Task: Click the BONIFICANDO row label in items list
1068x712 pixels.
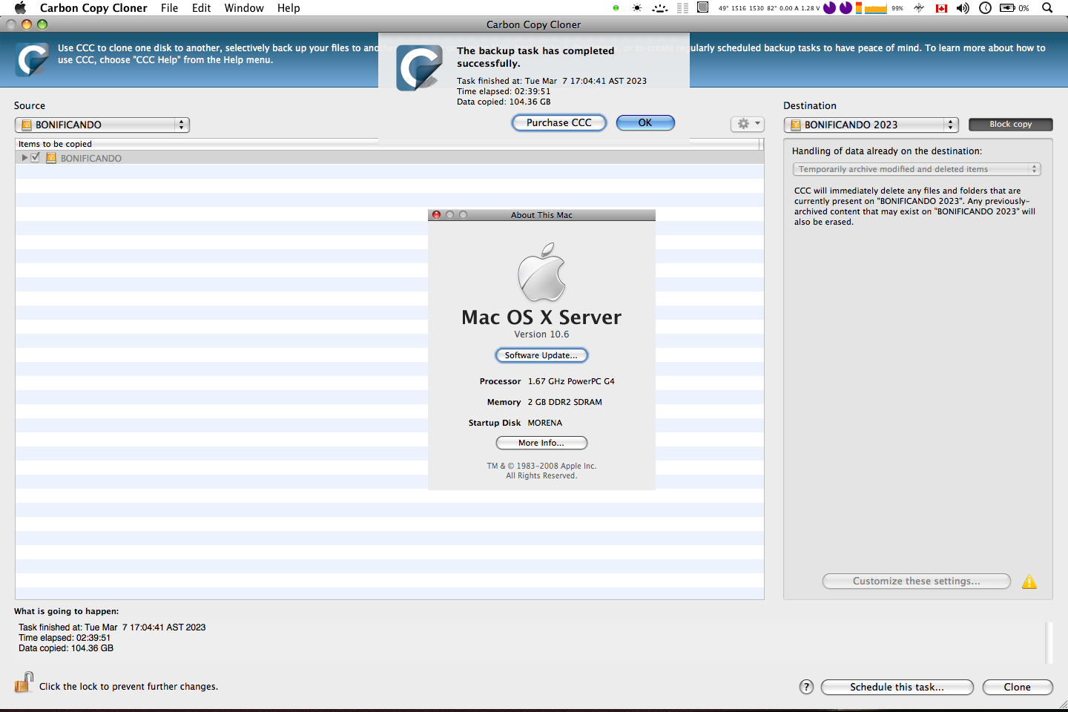Action: pos(91,158)
